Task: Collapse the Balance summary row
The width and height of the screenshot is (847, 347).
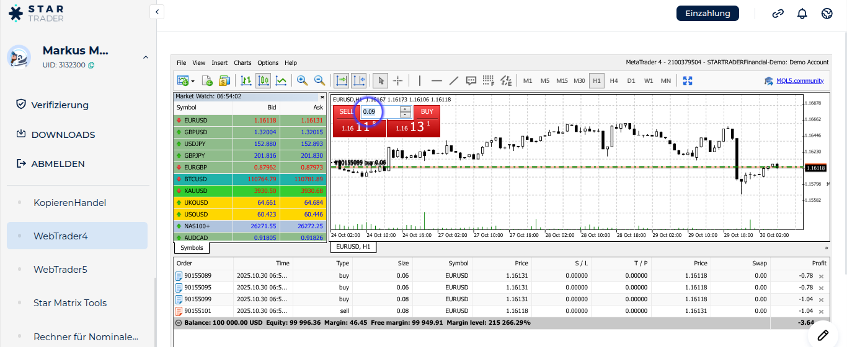Action: [x=179, y=323]
